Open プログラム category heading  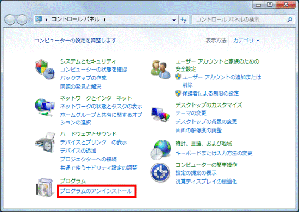pos(73,181)
